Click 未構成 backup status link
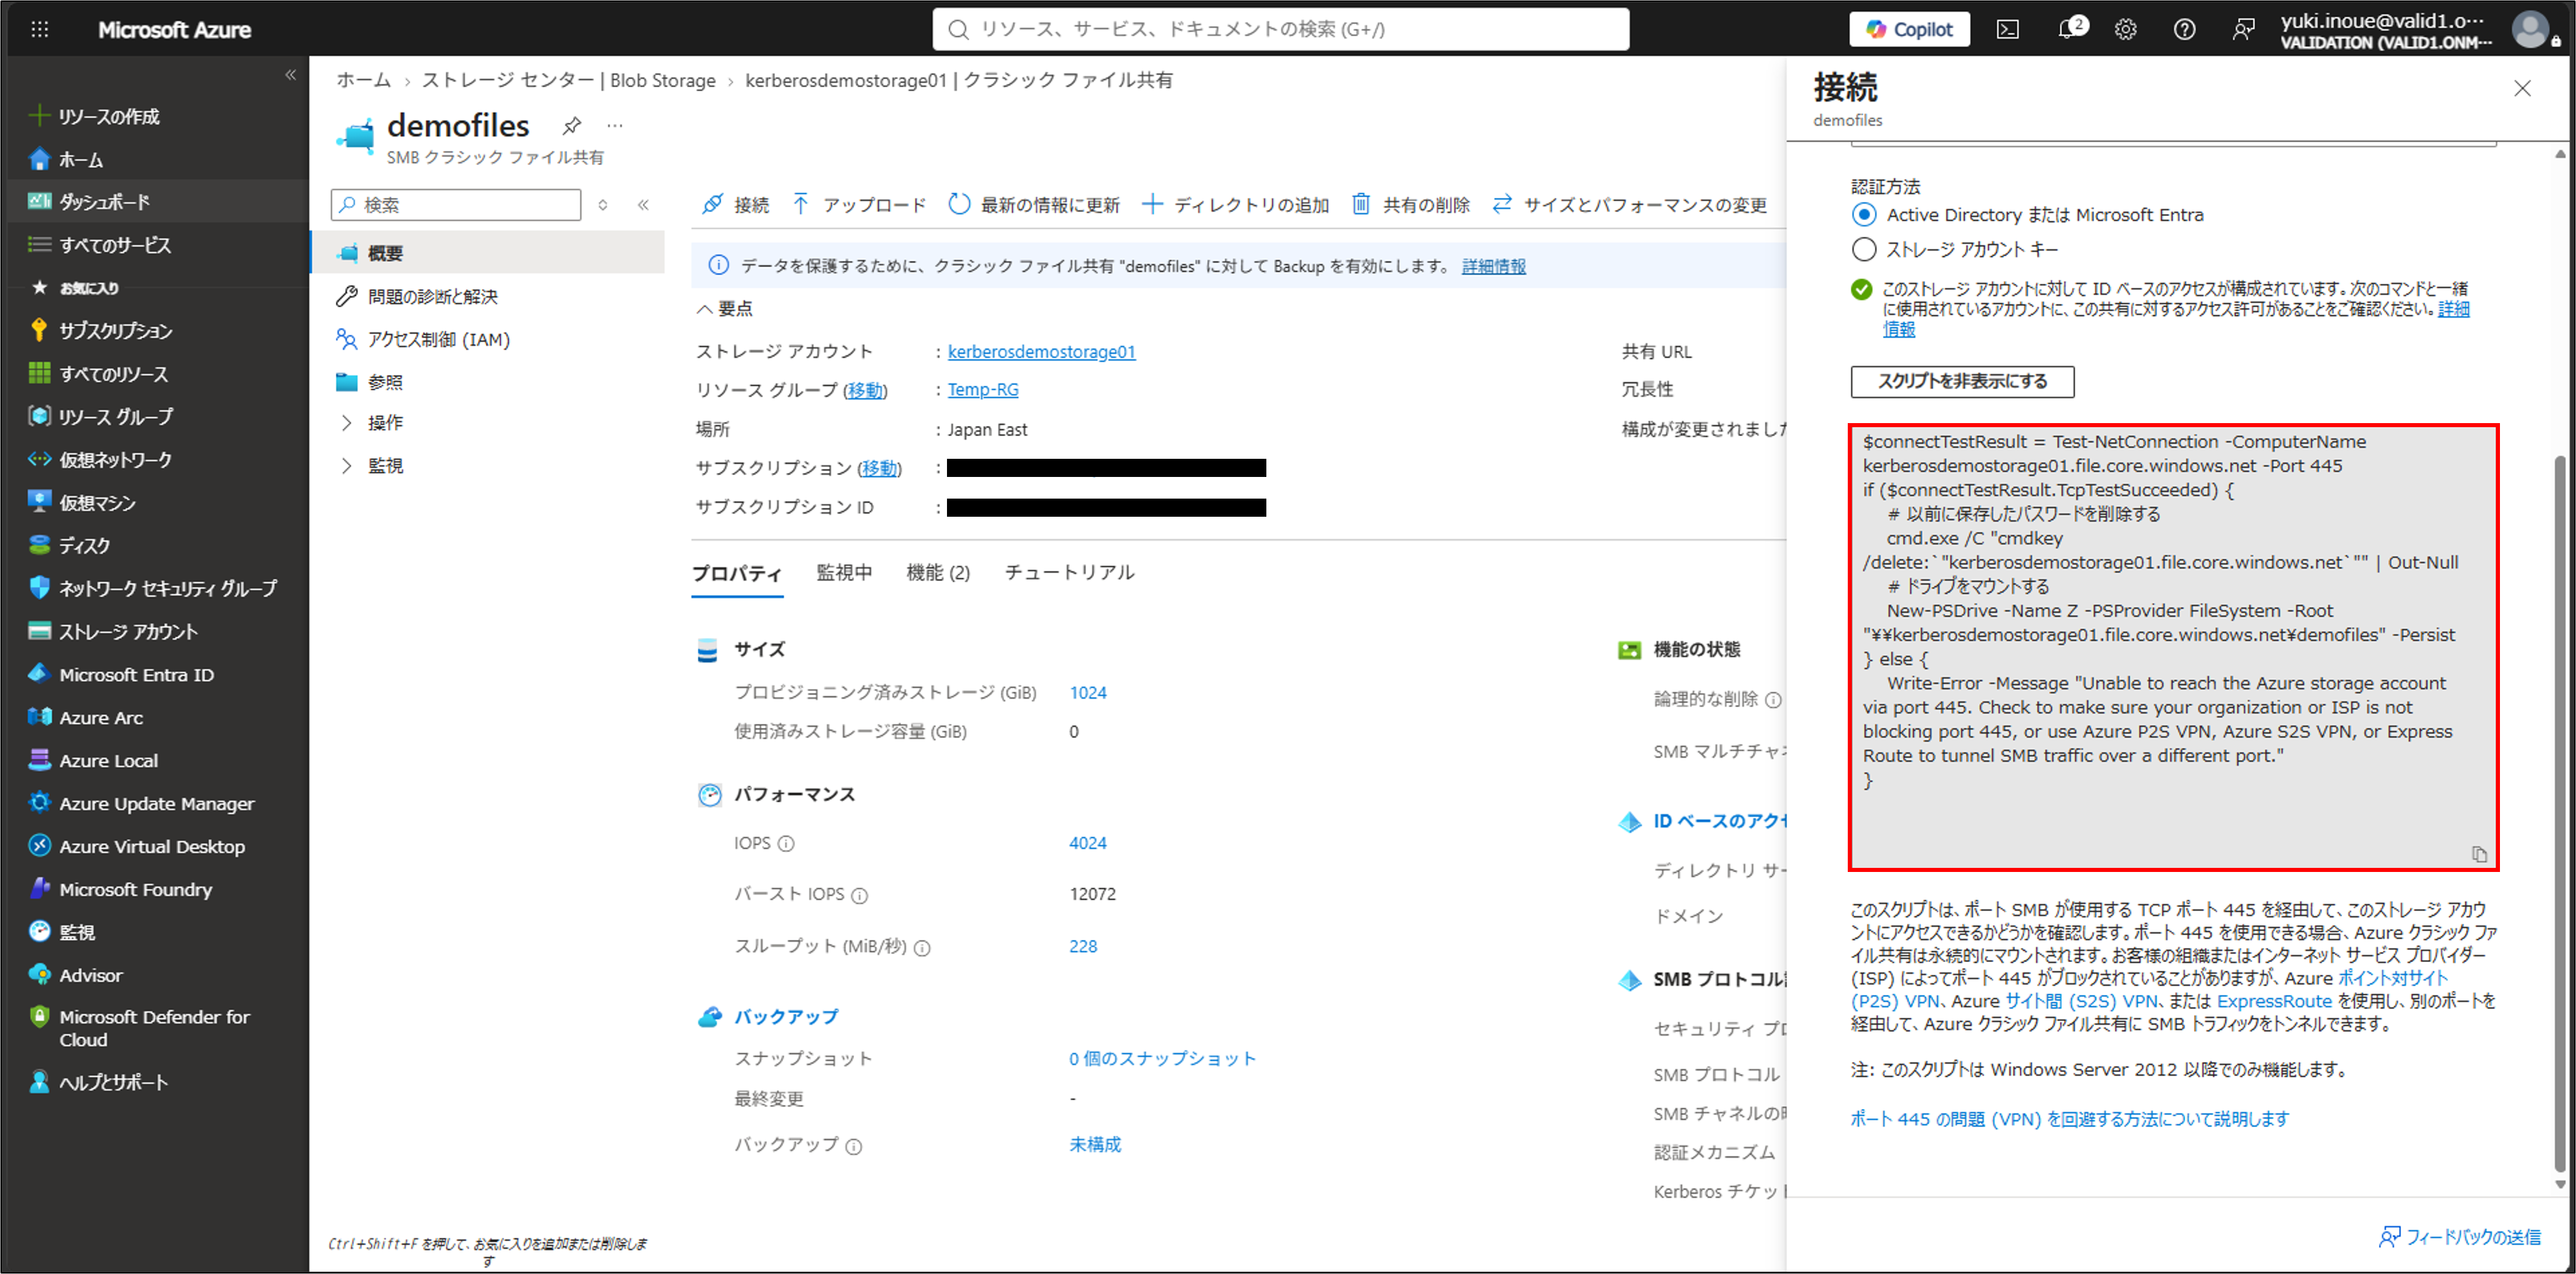Screen dimensions: 2576x1274 pos(1095,1144)
